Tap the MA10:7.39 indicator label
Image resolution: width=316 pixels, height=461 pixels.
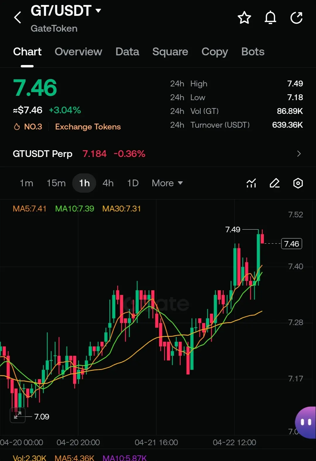(75, 209)
